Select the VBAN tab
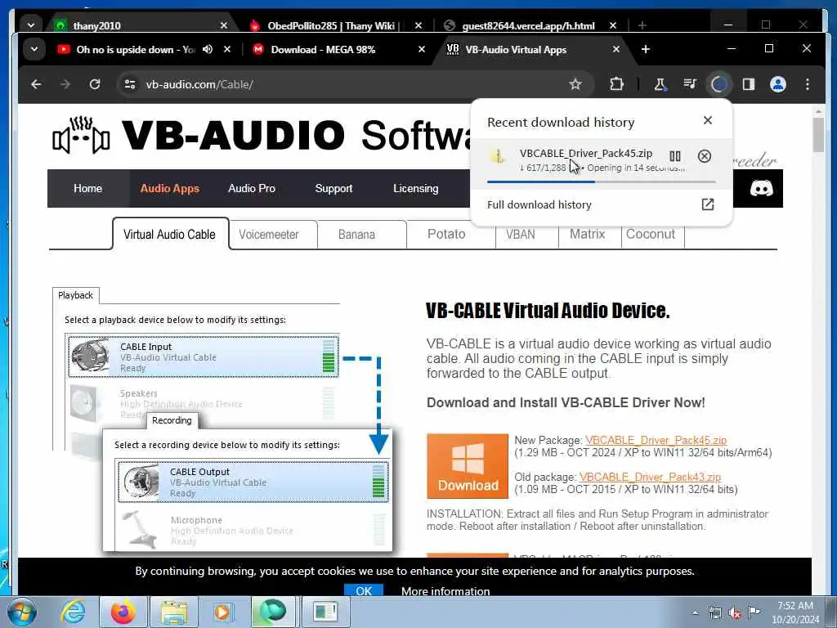 point(521,235)
